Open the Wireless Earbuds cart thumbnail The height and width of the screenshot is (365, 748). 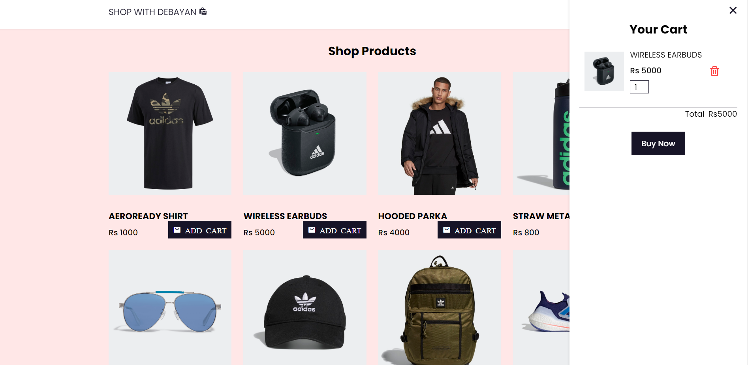604,71
